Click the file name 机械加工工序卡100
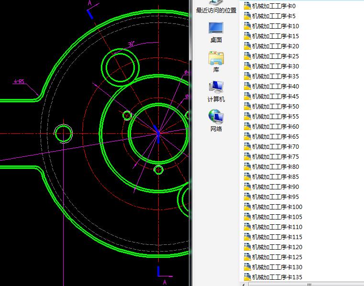The image size is (364, 286). [277, 207]
